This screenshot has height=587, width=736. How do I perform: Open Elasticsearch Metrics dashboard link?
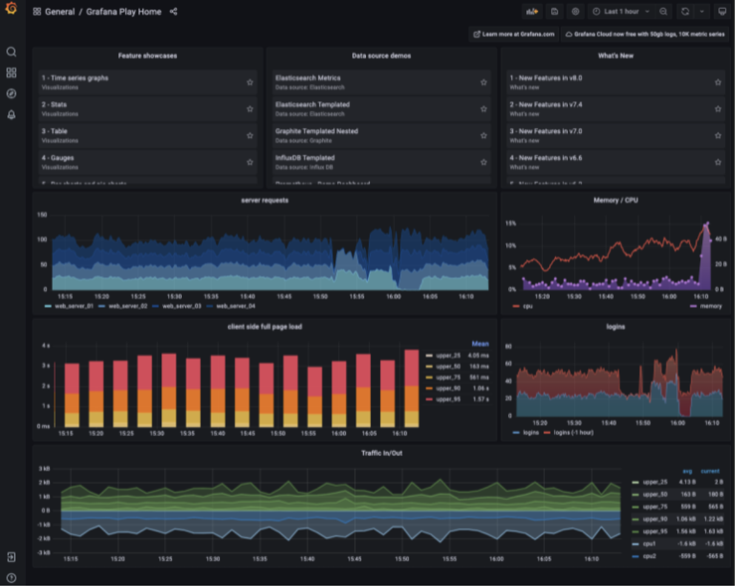[307, 78]
